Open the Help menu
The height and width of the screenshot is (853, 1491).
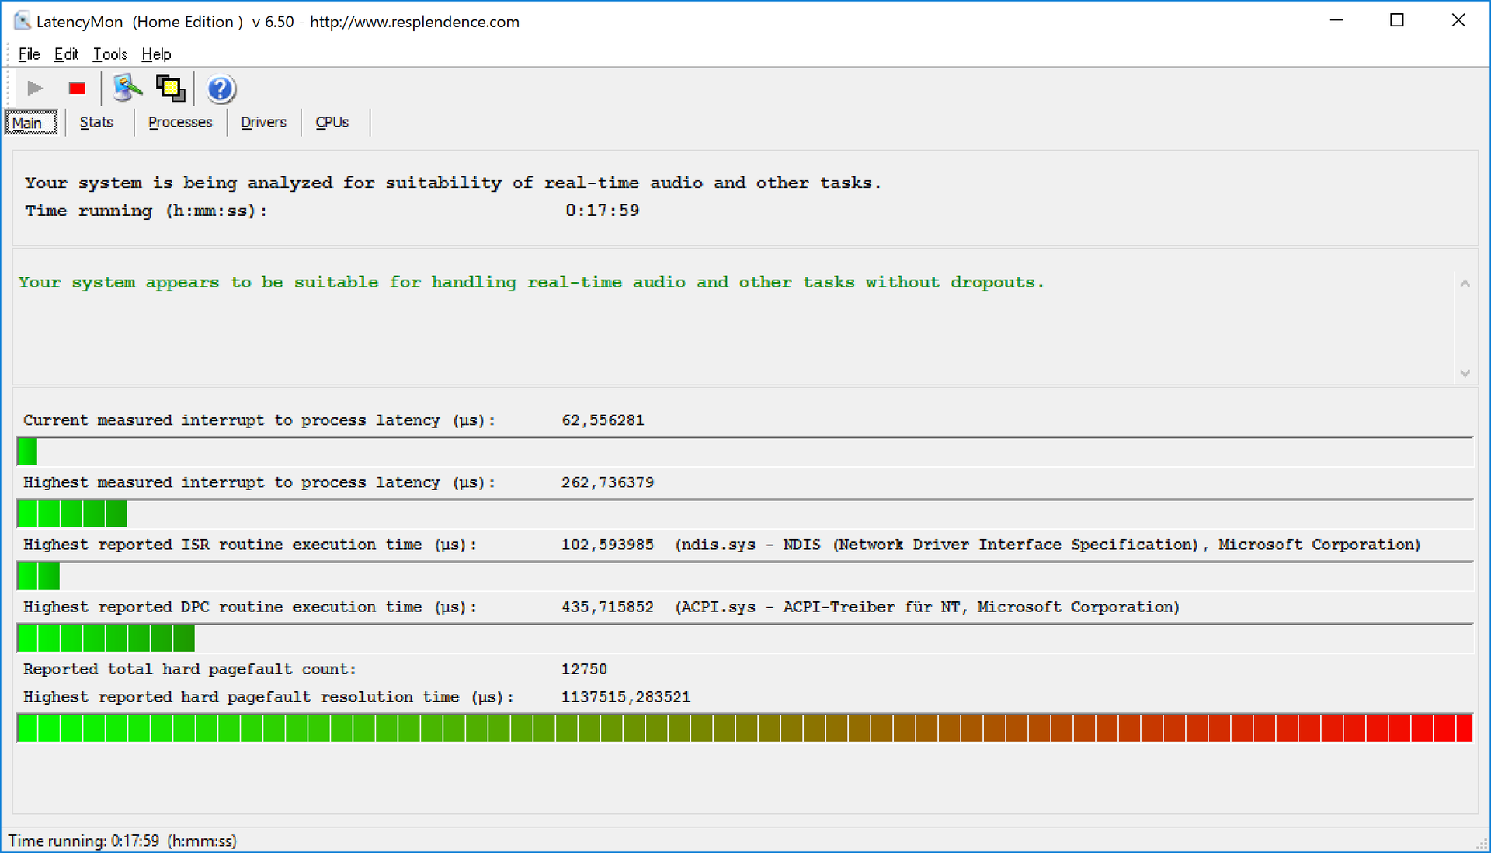[156, 54]
